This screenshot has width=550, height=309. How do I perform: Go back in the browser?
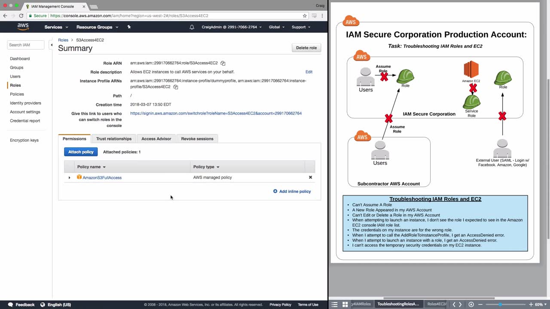[x=5, y=15]
